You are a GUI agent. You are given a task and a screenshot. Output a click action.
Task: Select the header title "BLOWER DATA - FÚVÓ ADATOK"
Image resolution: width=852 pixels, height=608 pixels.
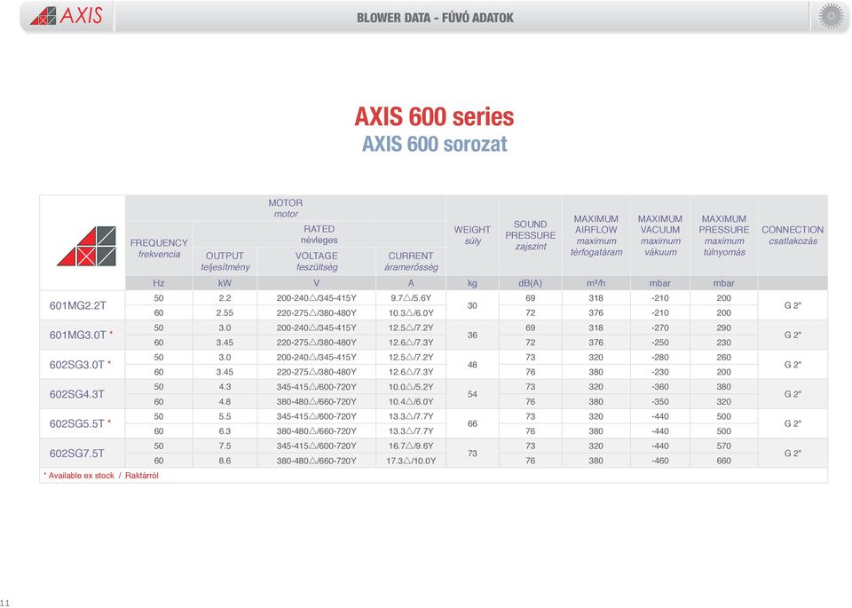[x=435, y=18]
